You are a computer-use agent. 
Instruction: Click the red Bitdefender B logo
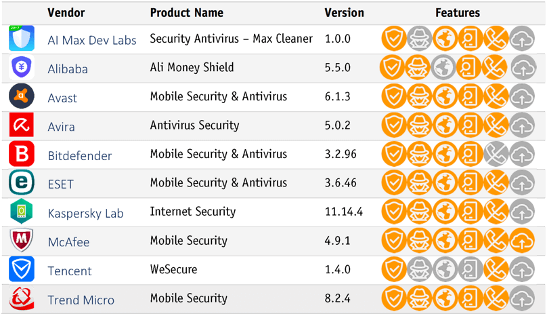(x=22, y=155)
